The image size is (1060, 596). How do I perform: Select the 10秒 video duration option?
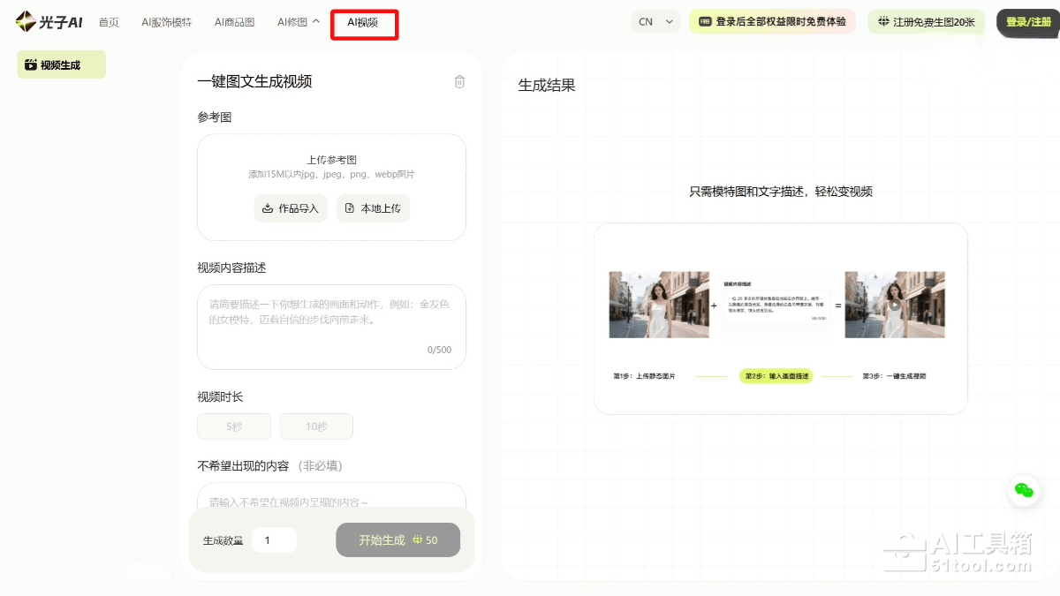pos(316,426)
